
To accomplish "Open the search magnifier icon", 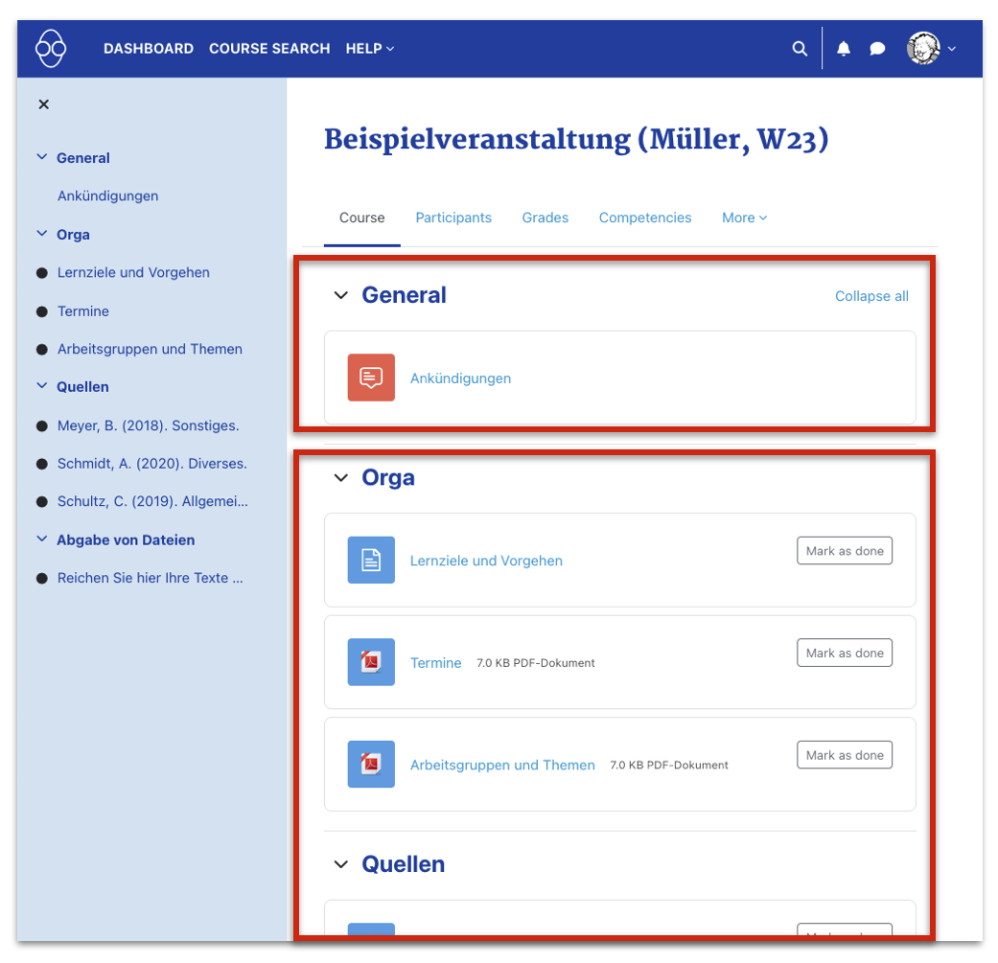I will [x=800, y=49].
